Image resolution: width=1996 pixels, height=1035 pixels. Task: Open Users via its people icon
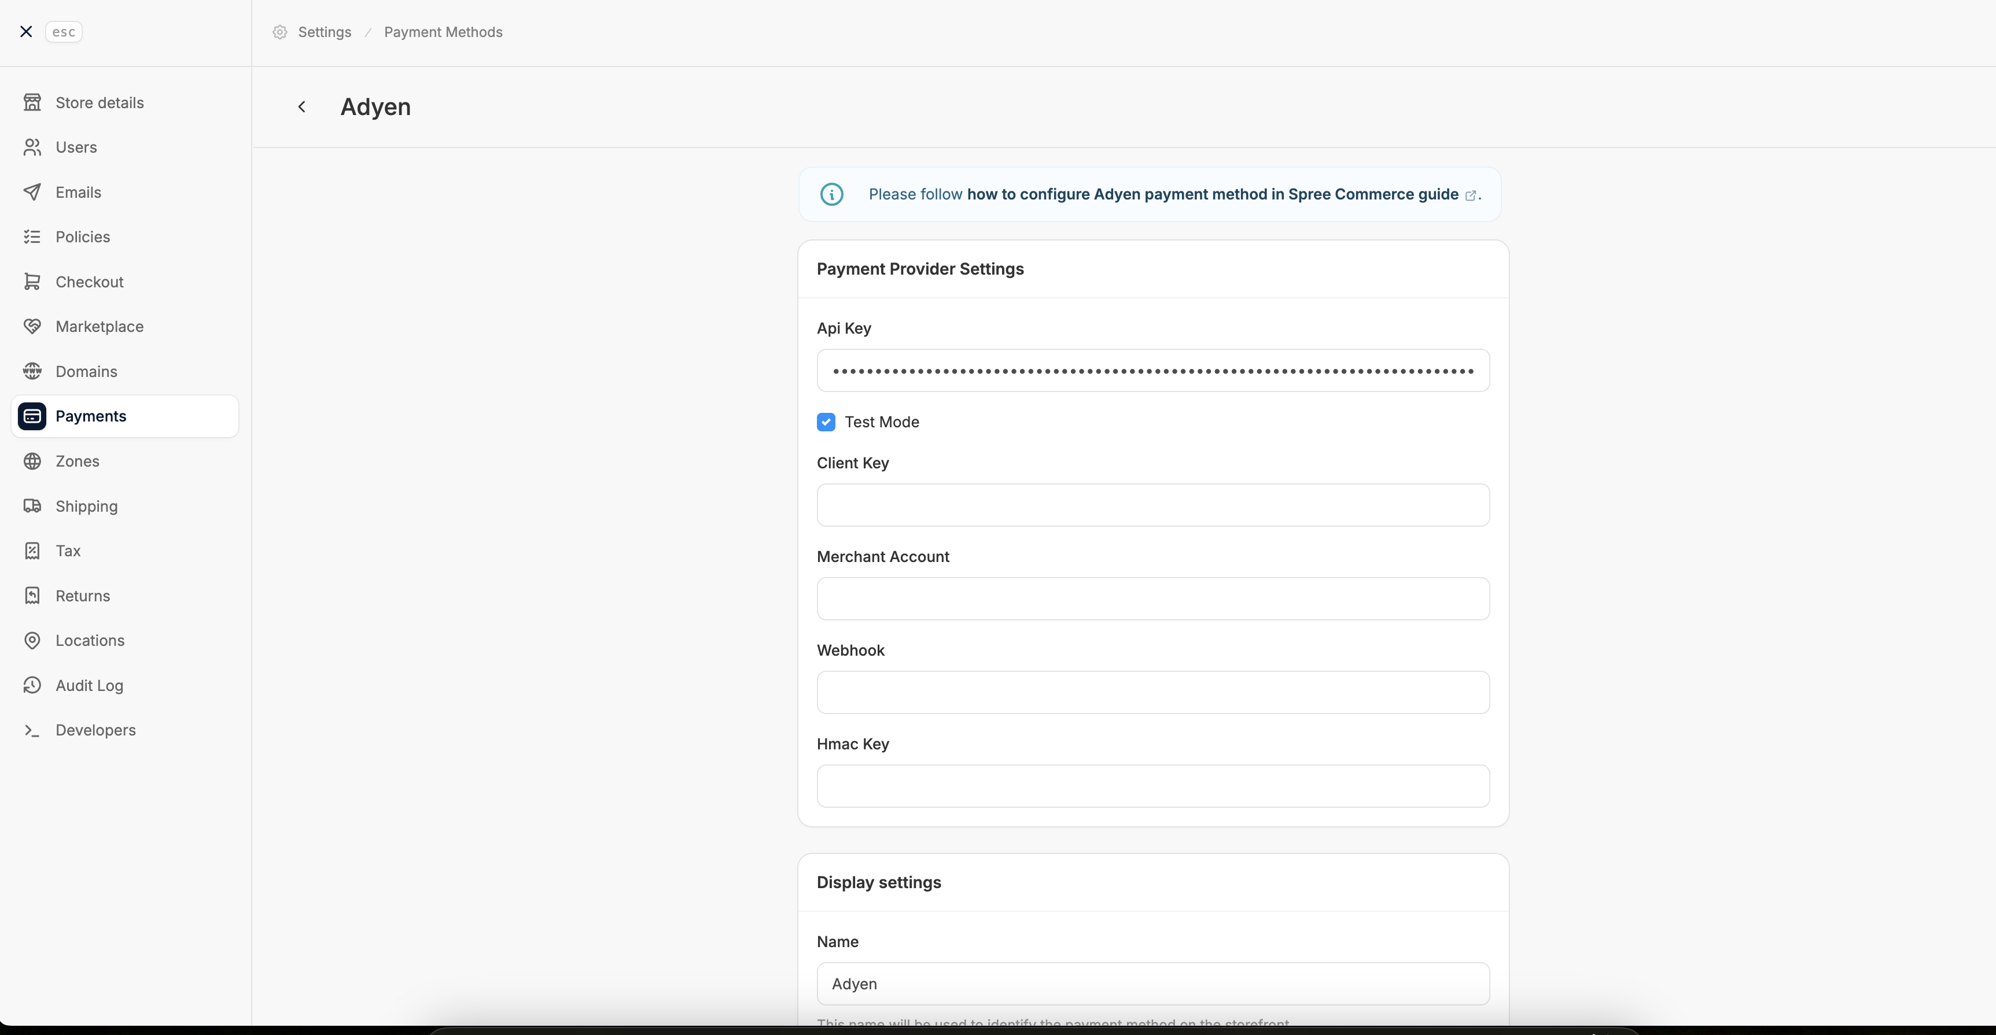pos(32,147)
